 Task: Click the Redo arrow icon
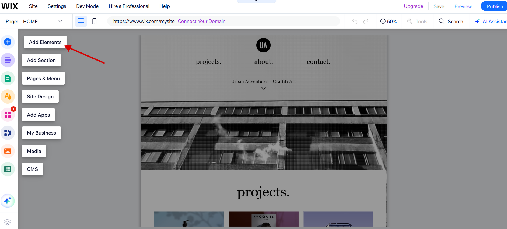tap(366, 22)
